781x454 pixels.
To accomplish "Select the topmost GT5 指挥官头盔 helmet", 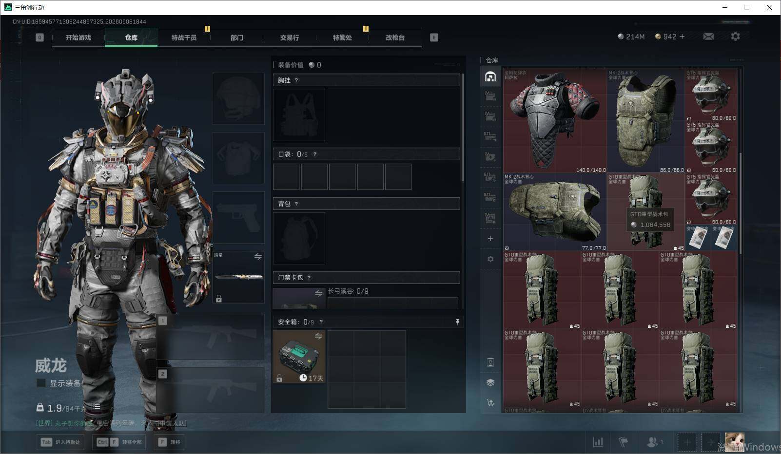I will [711, 95].
